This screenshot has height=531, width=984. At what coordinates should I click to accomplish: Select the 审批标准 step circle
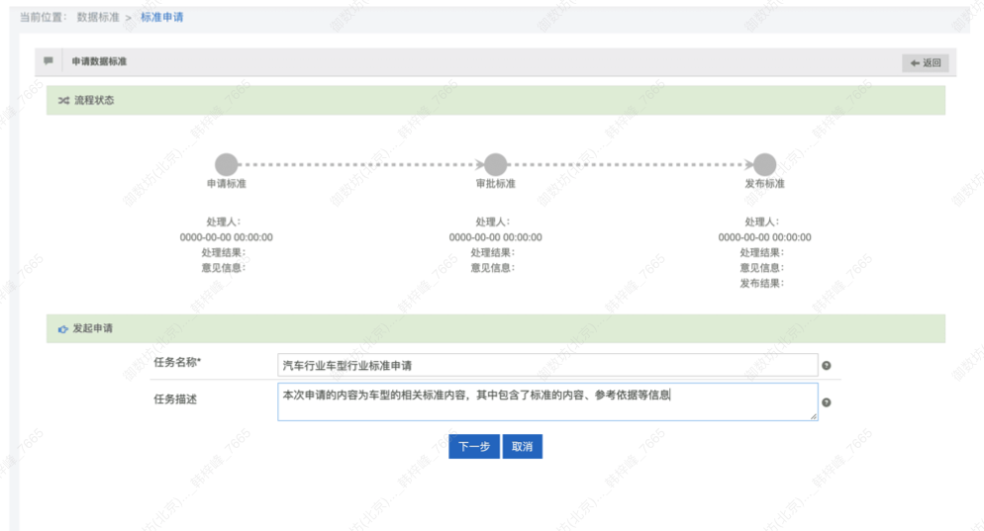[495, 164]
